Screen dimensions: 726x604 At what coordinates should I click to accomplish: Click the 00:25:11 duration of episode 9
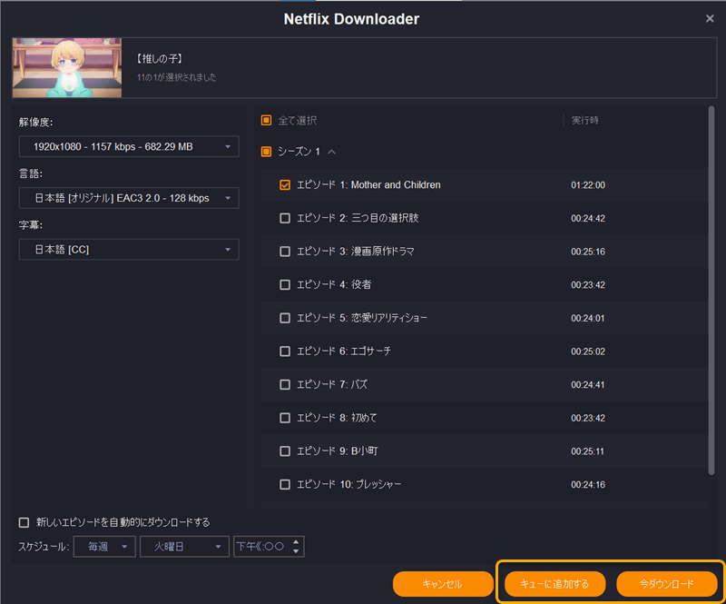(x=588, y=451)
